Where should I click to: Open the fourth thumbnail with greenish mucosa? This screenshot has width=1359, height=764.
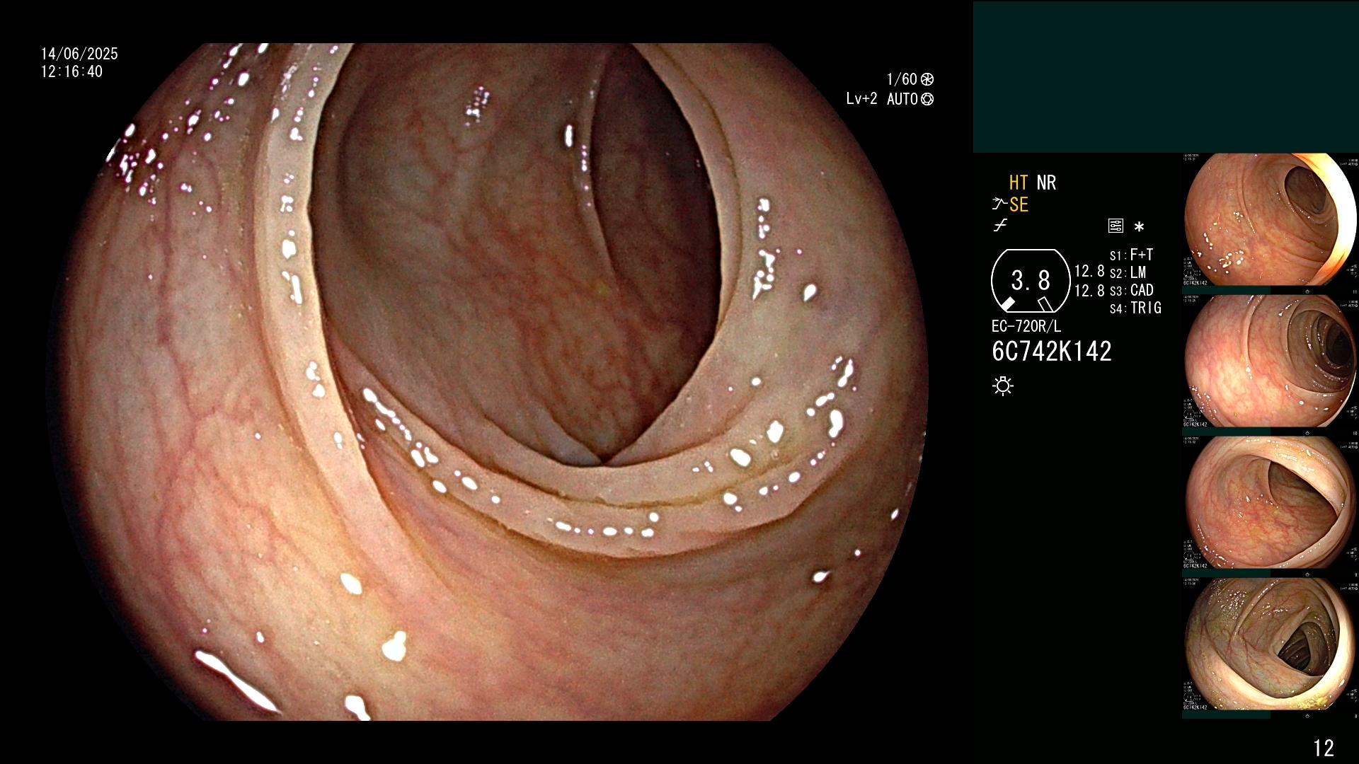tap(1271, 644)
